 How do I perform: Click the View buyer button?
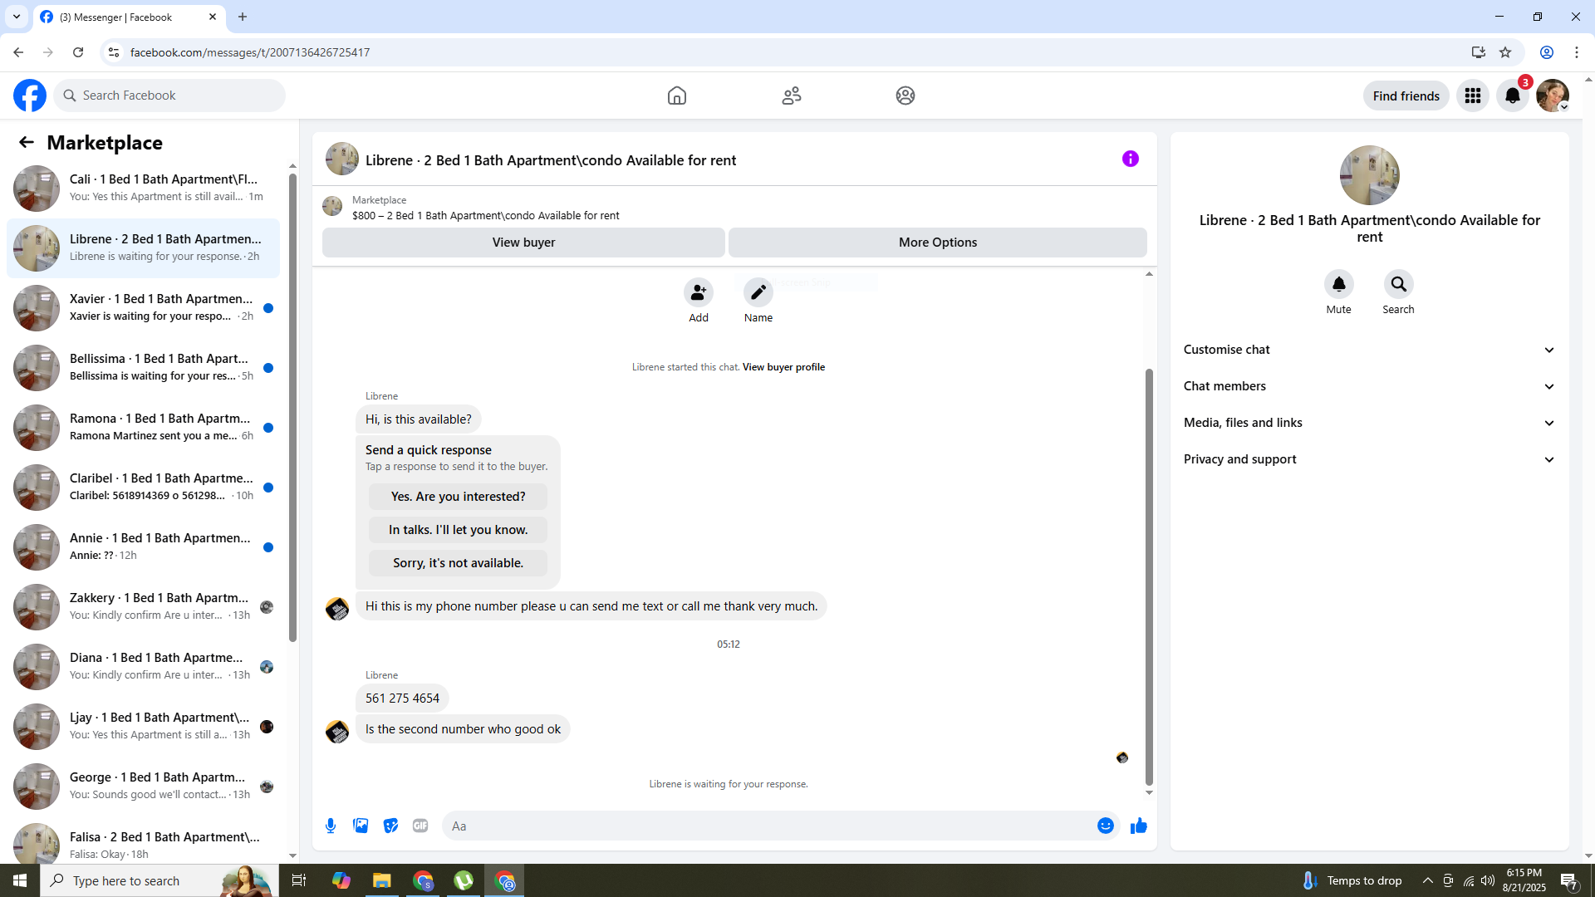[x=523, y=243]
